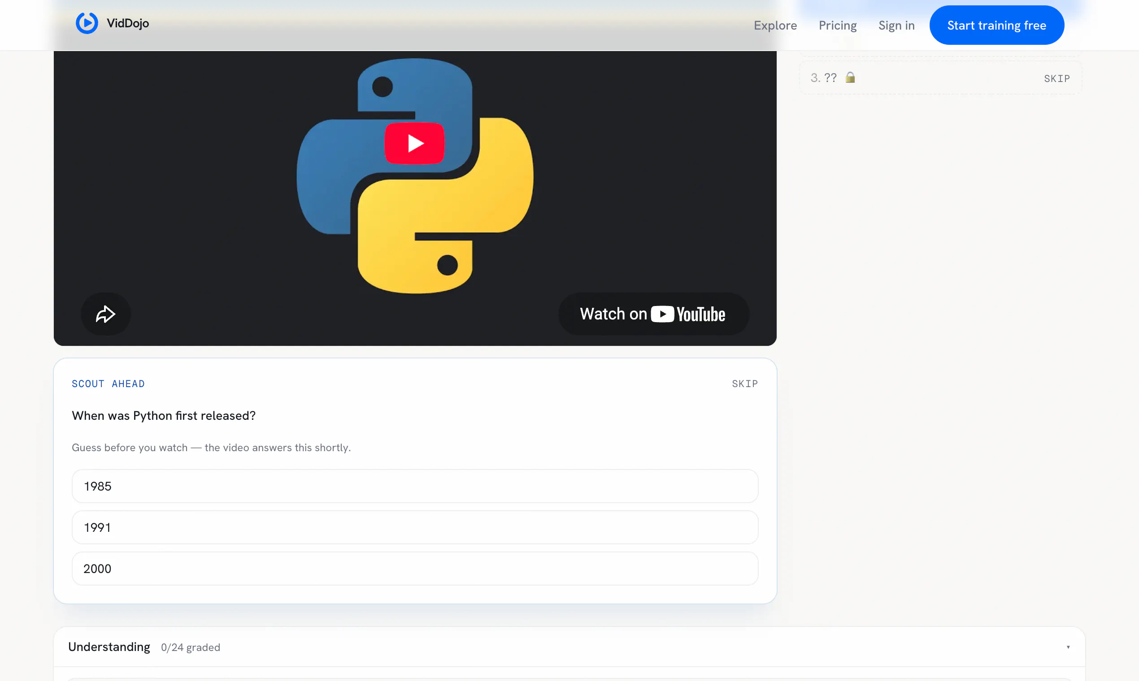Click the 0/24 graded text
Image resolution: width=1139 pixels, height=681 pixels.
191,647
